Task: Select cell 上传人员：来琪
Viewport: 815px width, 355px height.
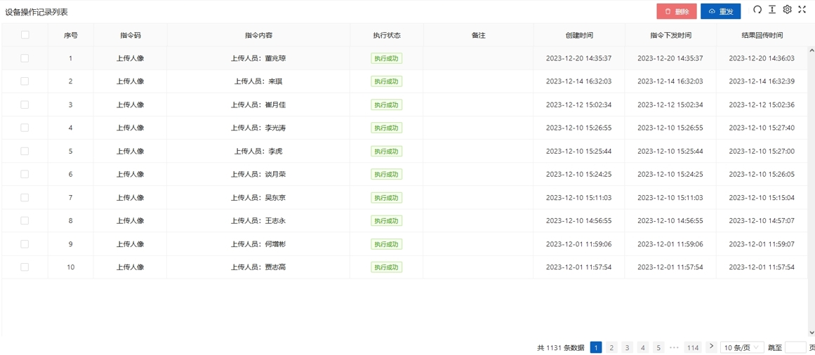Action: (x=258, y=81)
